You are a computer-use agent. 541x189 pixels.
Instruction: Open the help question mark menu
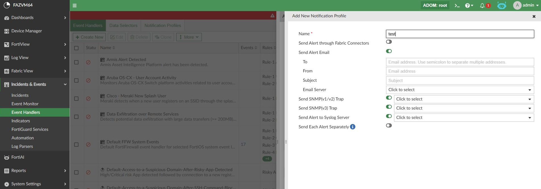(469, 5)
